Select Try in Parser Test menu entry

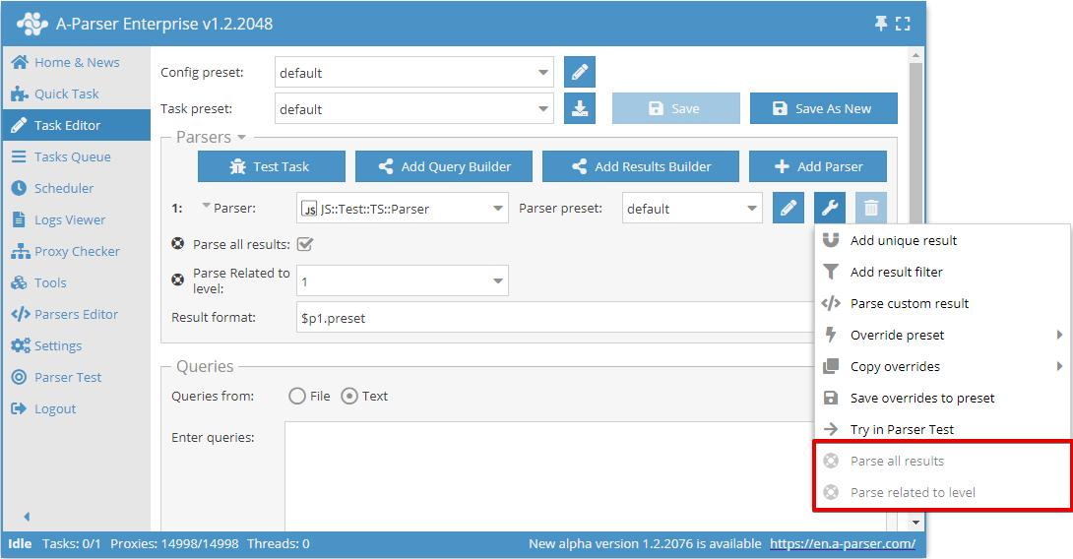point(902,430)
